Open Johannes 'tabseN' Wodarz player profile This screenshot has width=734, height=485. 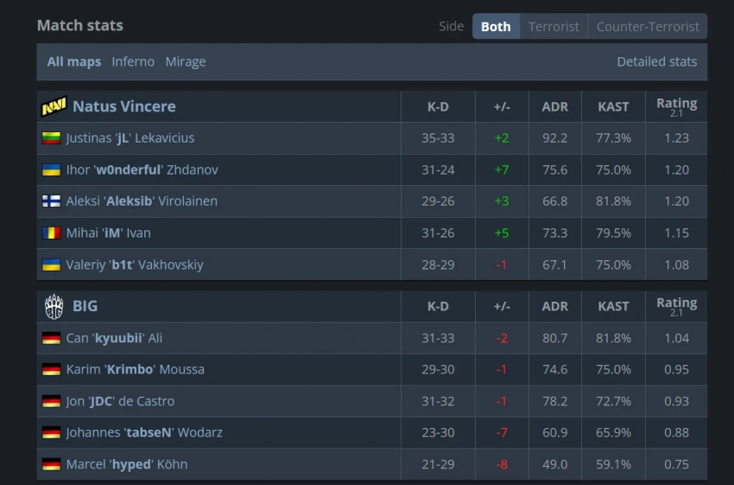click(x=144, y=432)
